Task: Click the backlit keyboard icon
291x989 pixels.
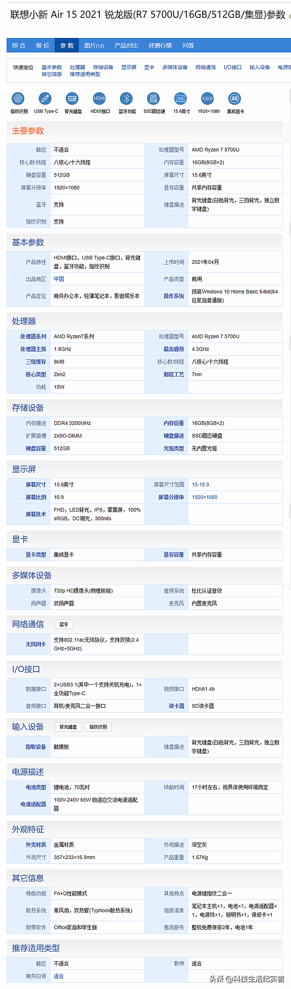Action: point(72,99)
